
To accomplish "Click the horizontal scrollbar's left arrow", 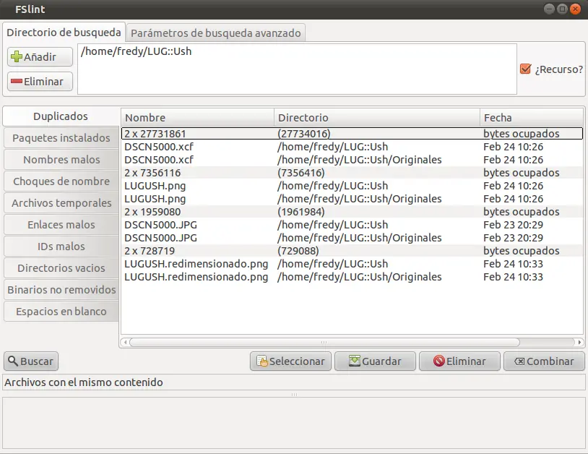I will (x=125, y=342).
